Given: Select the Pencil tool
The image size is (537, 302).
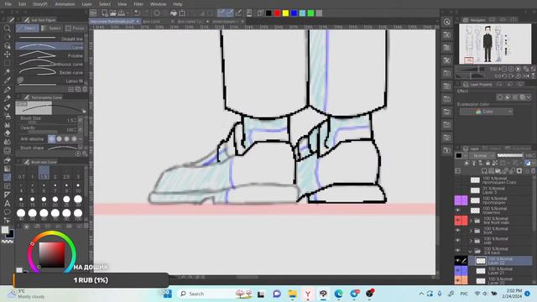Looking at the screenshot, I should tap(7, 98).
